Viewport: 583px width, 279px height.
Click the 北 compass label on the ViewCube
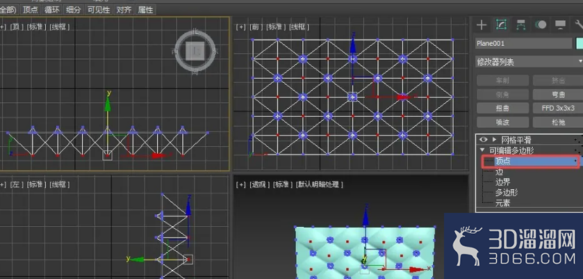pos(195,33)
